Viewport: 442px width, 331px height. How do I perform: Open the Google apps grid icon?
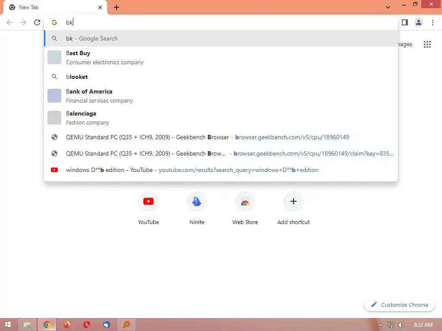(x=427, y=44)
